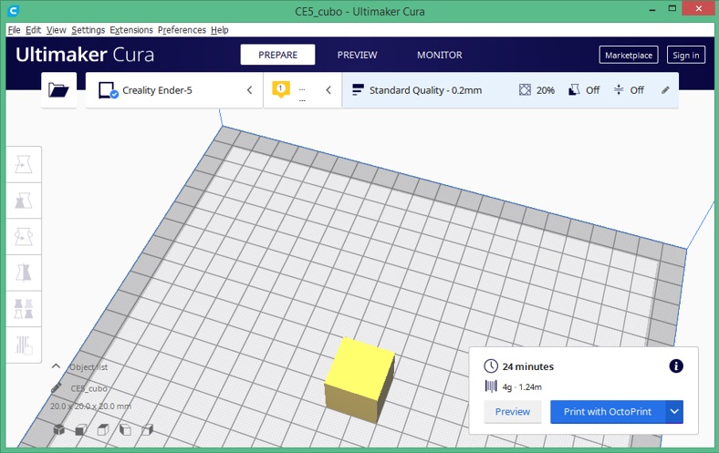
Task: Maximize the Cura window
Action: coord(672,9)
